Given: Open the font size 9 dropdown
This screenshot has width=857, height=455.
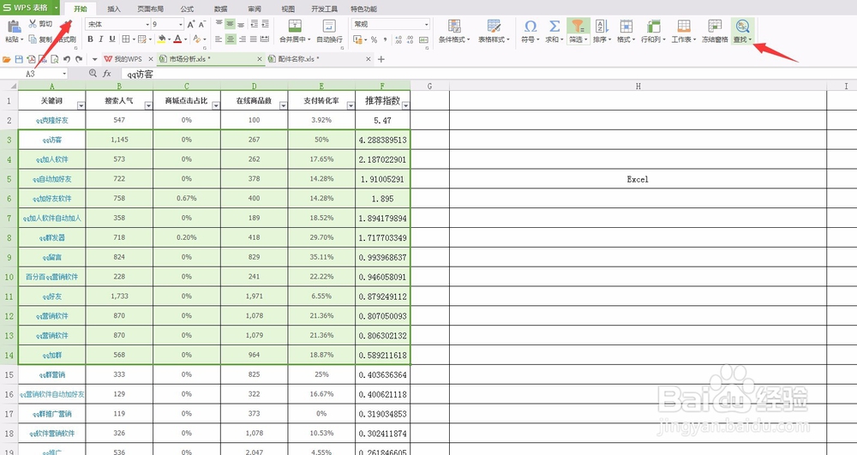Looking at the screenshot, I should 180,25.
